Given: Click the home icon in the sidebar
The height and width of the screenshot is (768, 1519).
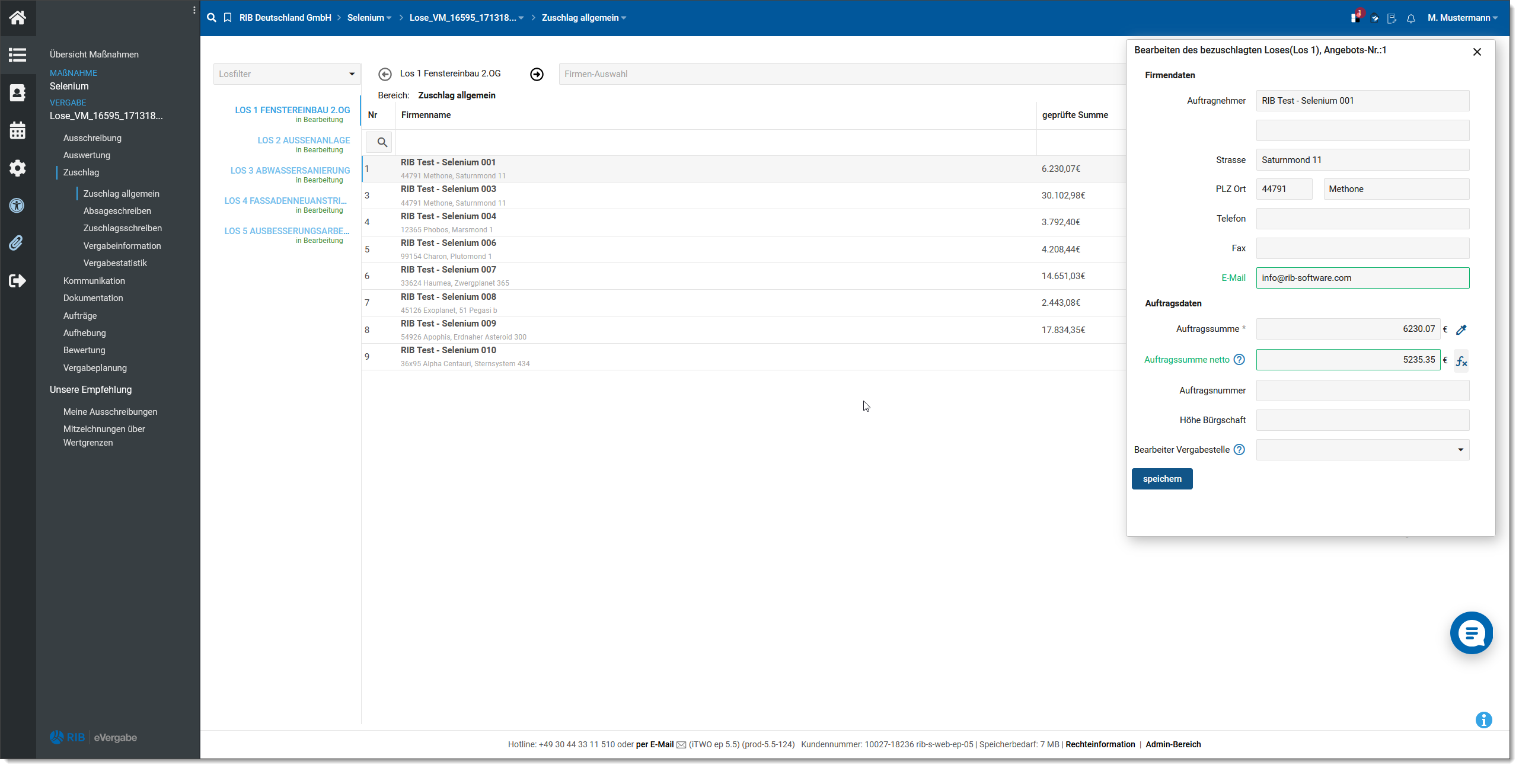Looking at the screenshot, I should tap(17, 18).
